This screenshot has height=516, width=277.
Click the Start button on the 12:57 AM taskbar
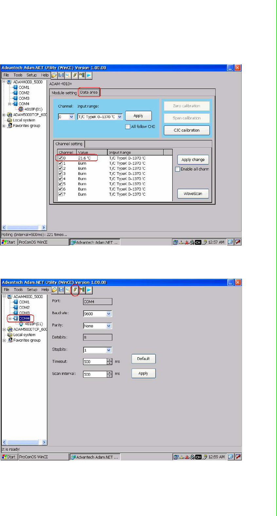9,242
